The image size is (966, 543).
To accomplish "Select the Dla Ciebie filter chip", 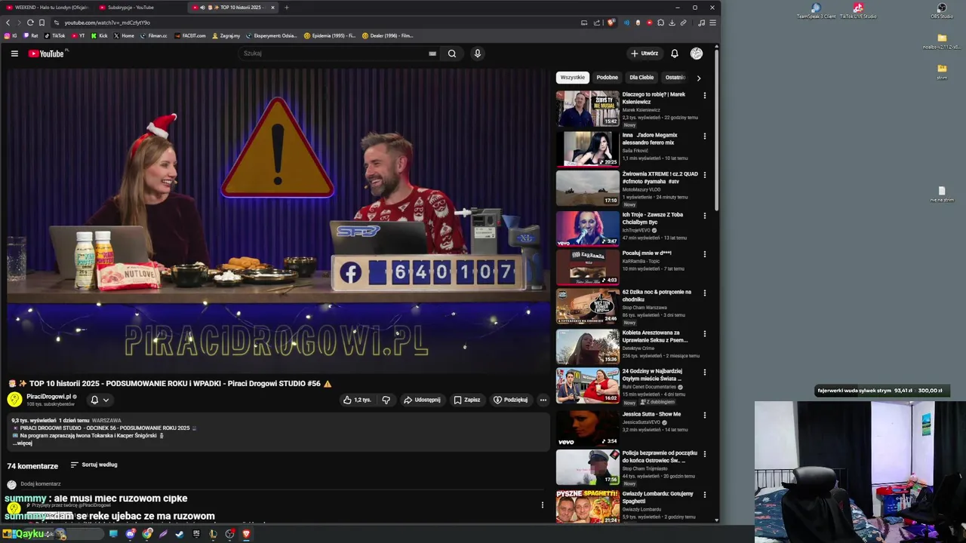I will (641, 78).
